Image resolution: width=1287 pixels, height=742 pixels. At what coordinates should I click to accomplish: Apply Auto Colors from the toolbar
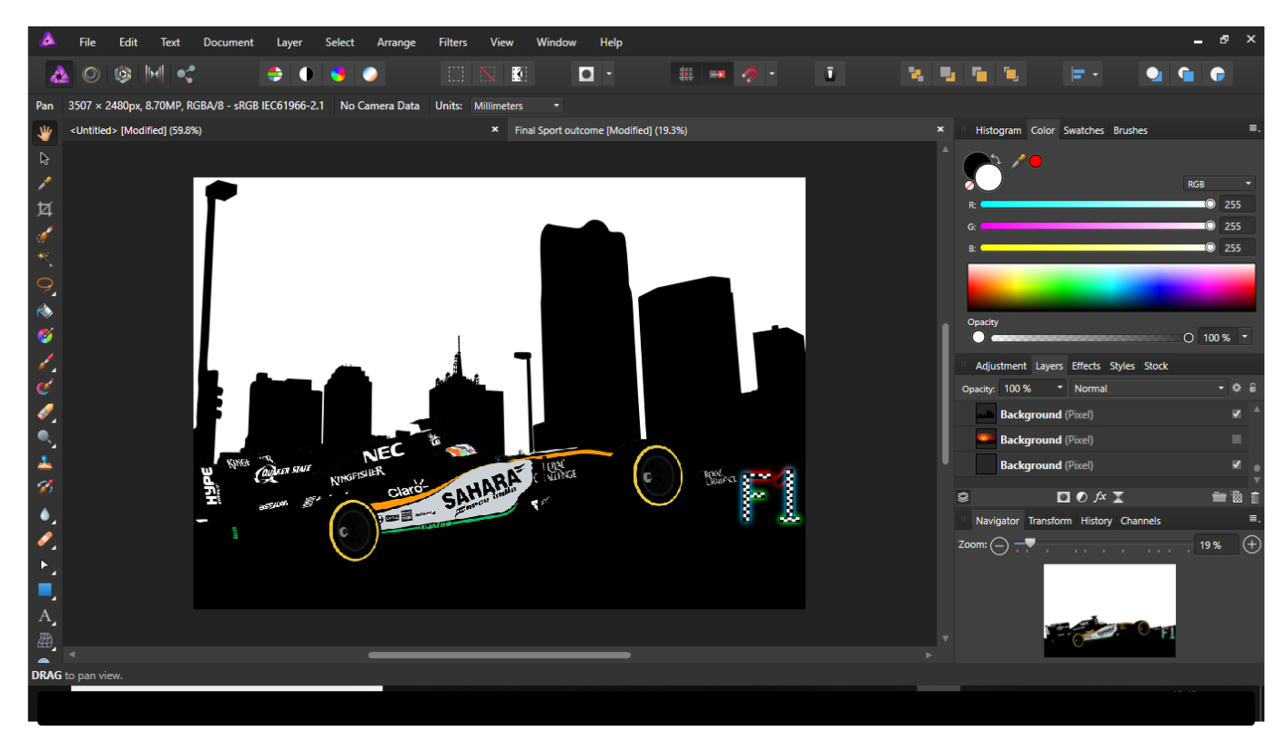[x=338, y=74]
